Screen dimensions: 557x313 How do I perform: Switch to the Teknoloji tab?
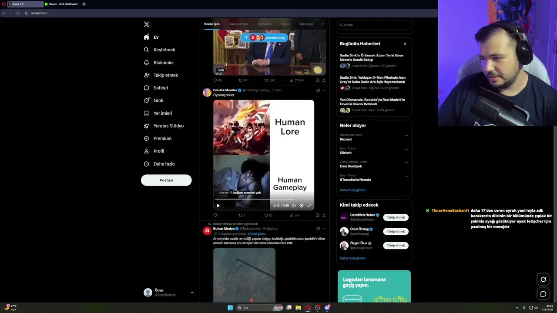306,24
